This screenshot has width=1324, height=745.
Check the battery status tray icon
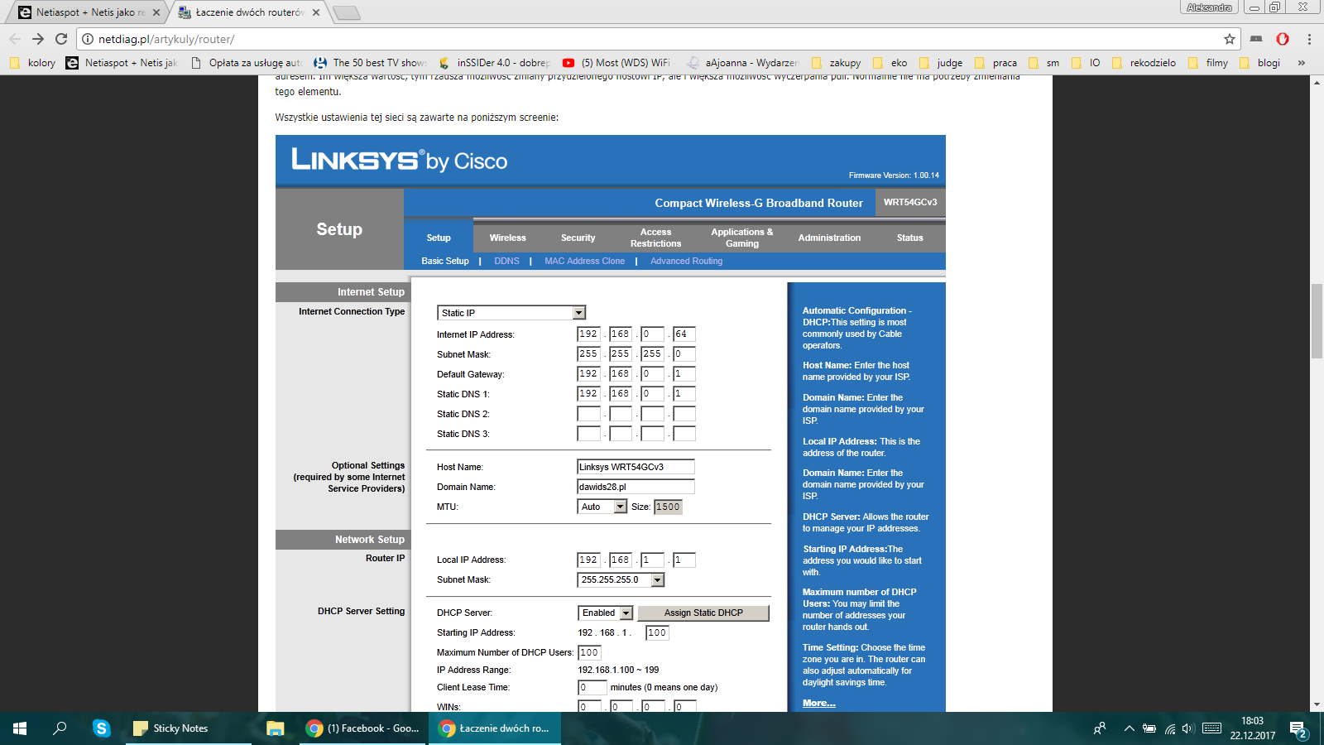coord(1149,728)
